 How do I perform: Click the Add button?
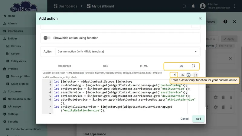tap(198, 119)
